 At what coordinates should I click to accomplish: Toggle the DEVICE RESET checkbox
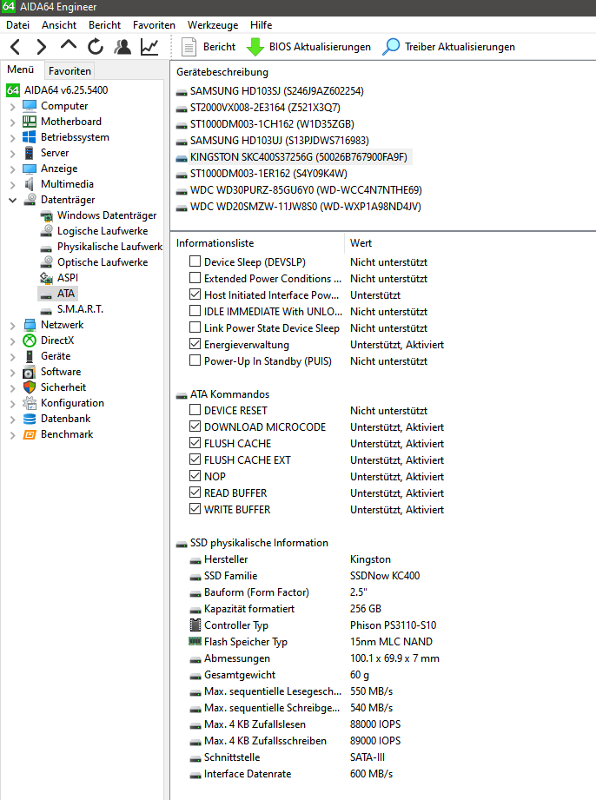pos(195,410)
